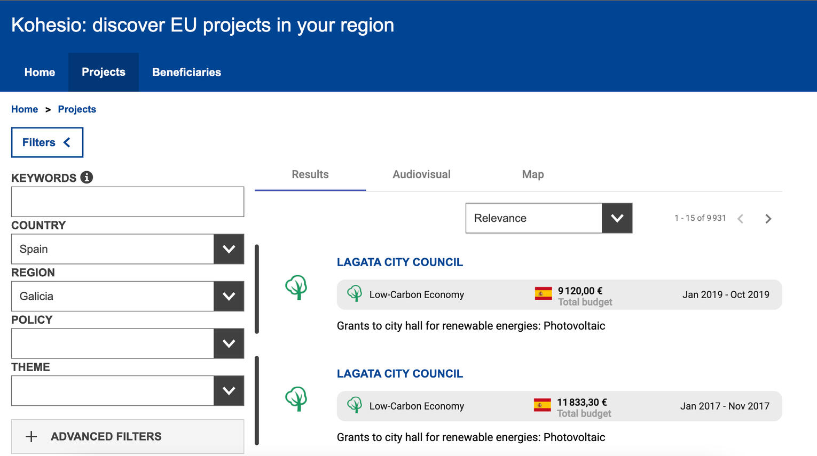This screenshot has width=817, height=456.
Task: Open the first Lagata City Council project
Action: (399, 262)
